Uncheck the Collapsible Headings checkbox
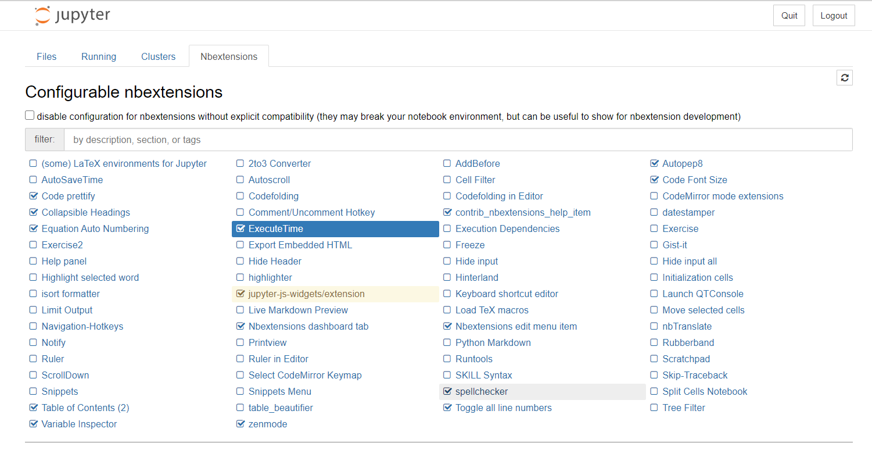The image size is (872, 450). (33, 213)
